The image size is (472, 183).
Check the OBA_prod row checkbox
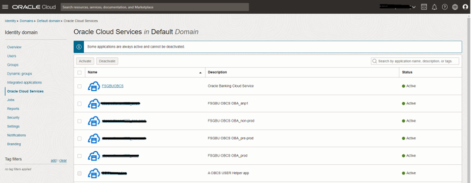(79, 156)
